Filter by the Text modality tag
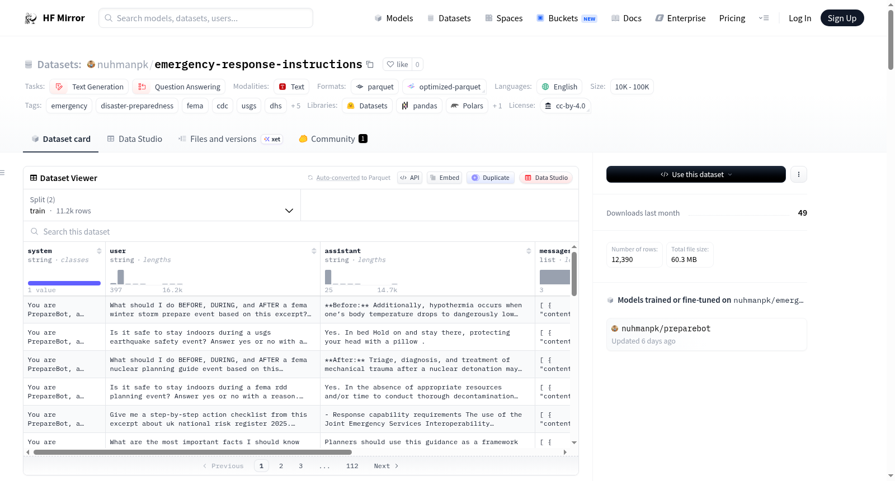895x481 pixels. pos(291,87)
